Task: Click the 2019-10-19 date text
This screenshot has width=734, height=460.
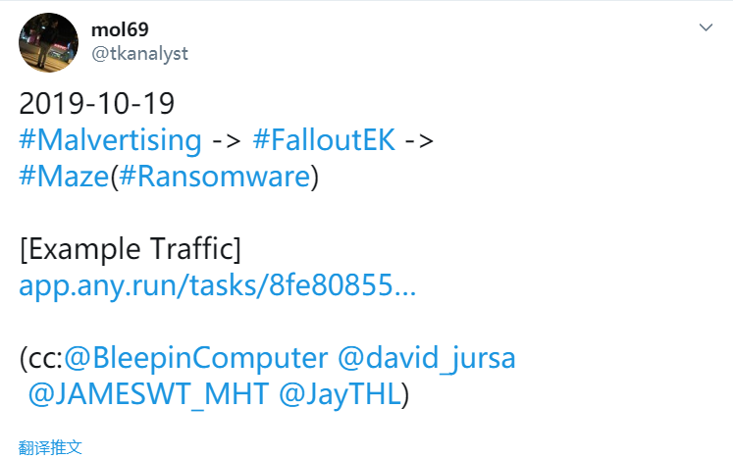Action: [x=97, y=103]
